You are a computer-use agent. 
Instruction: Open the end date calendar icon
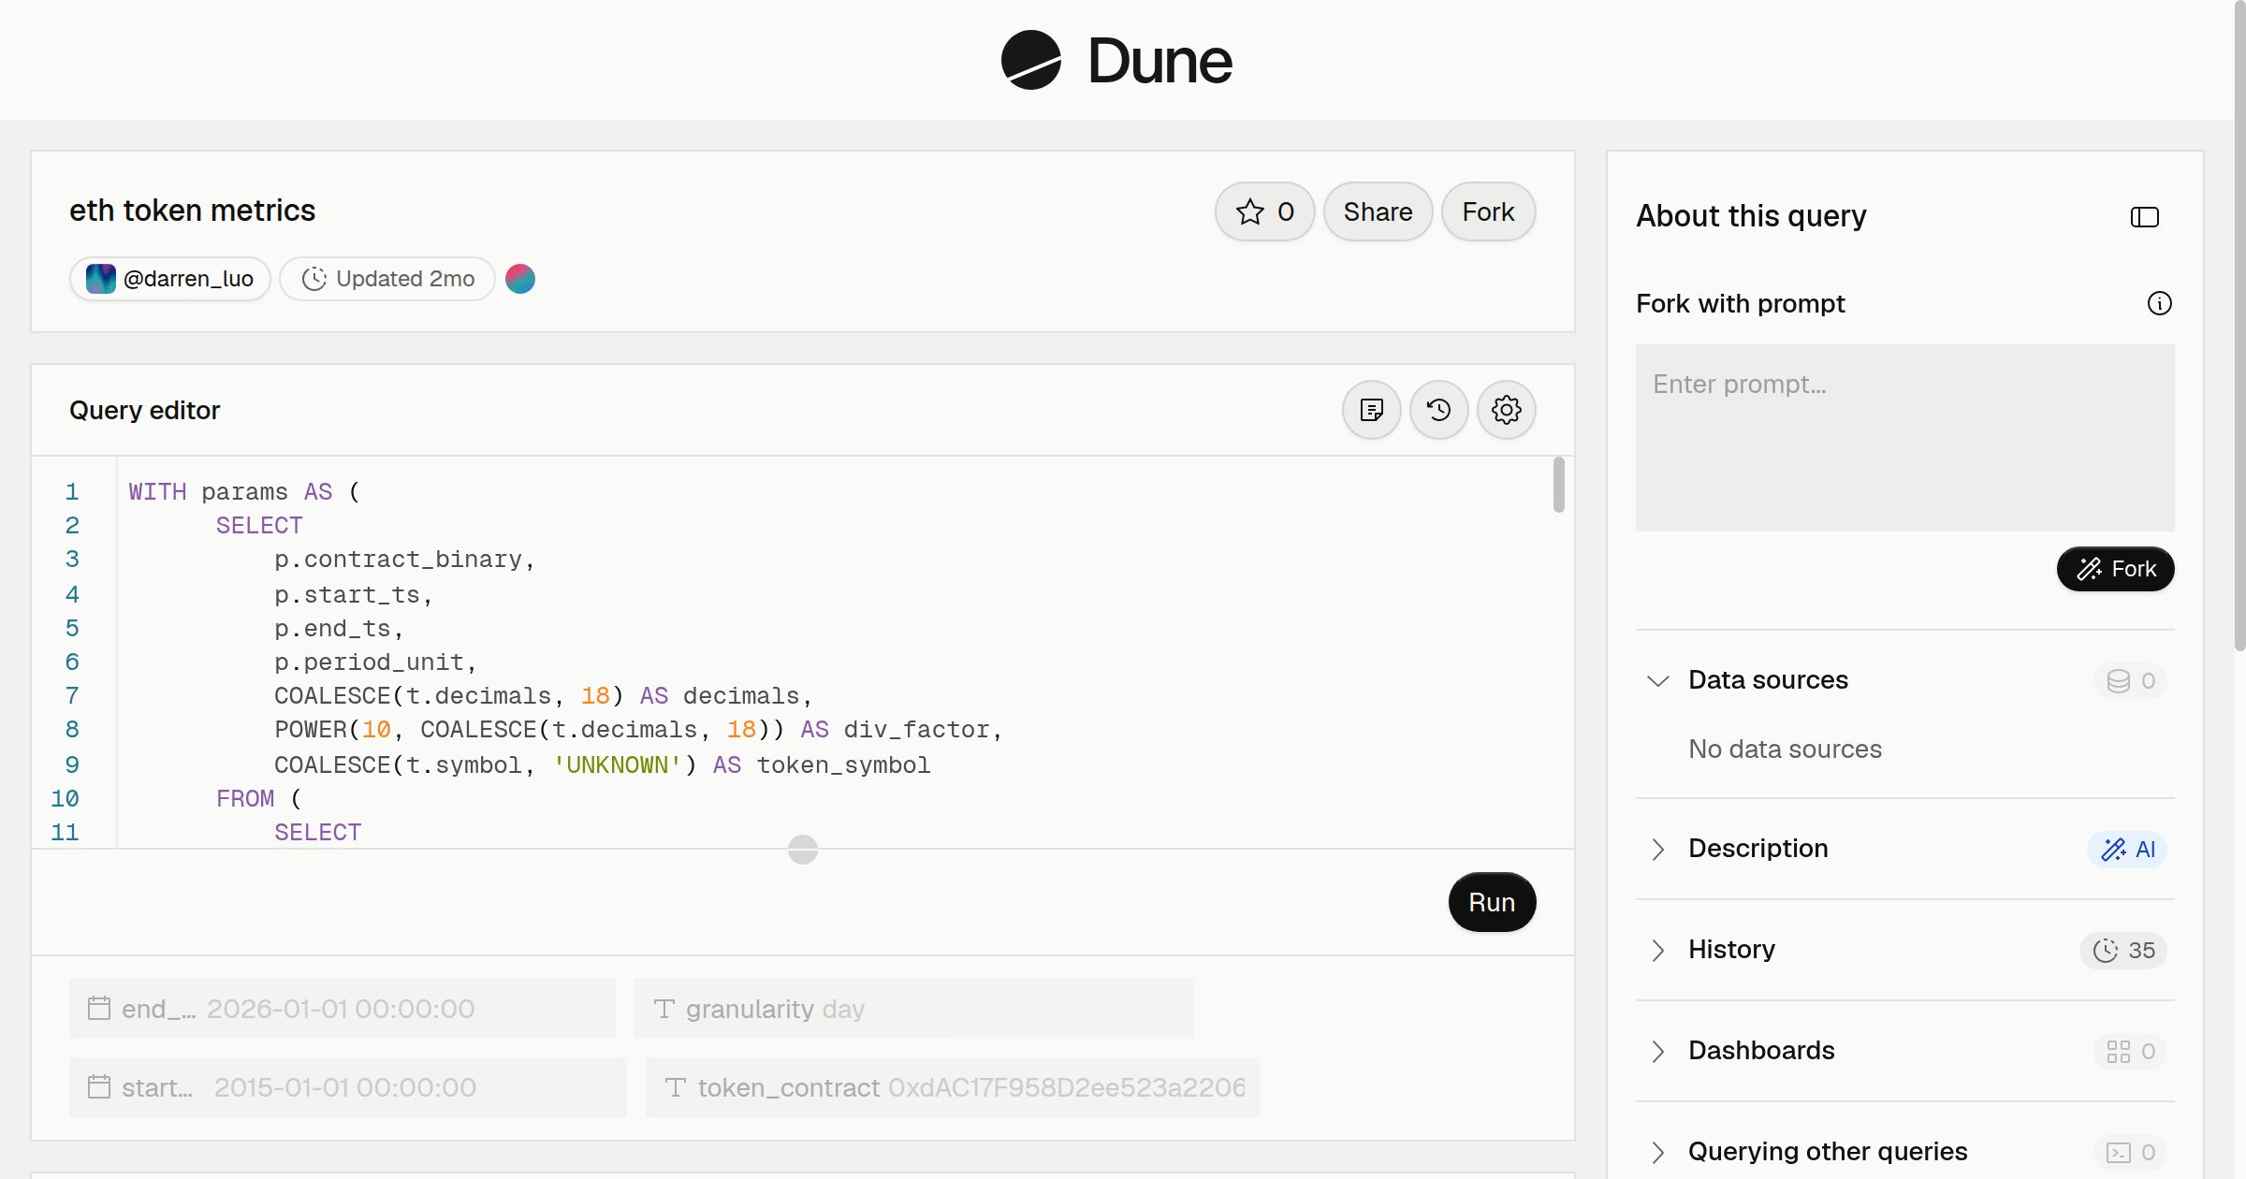[99, 1008]
